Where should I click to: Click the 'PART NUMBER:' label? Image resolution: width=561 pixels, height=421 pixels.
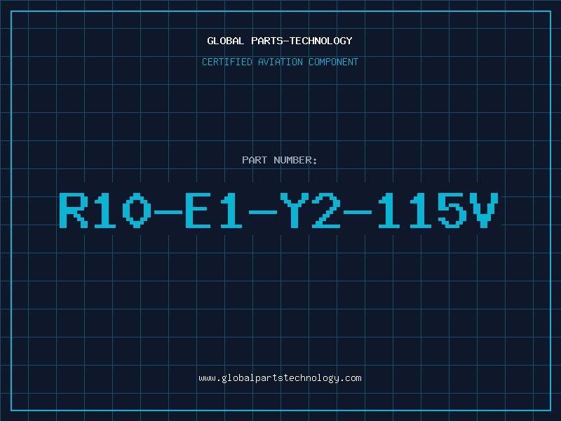pos(280,160)
